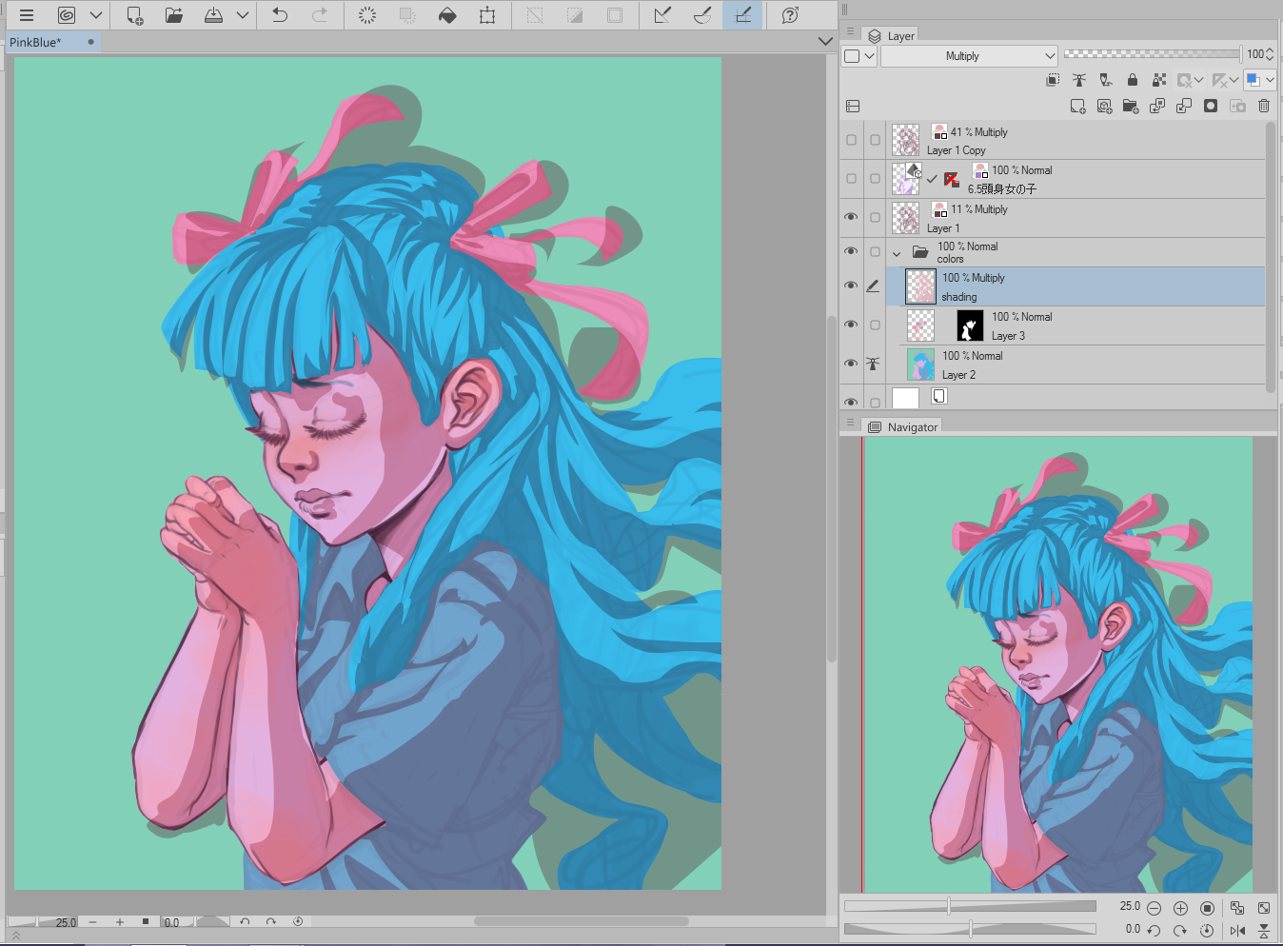The width and height of the screenshot is (1283, 946).
Task: Hide Layer 3 visibility eye
Action: pyautogui.click(x=851, y=325)
